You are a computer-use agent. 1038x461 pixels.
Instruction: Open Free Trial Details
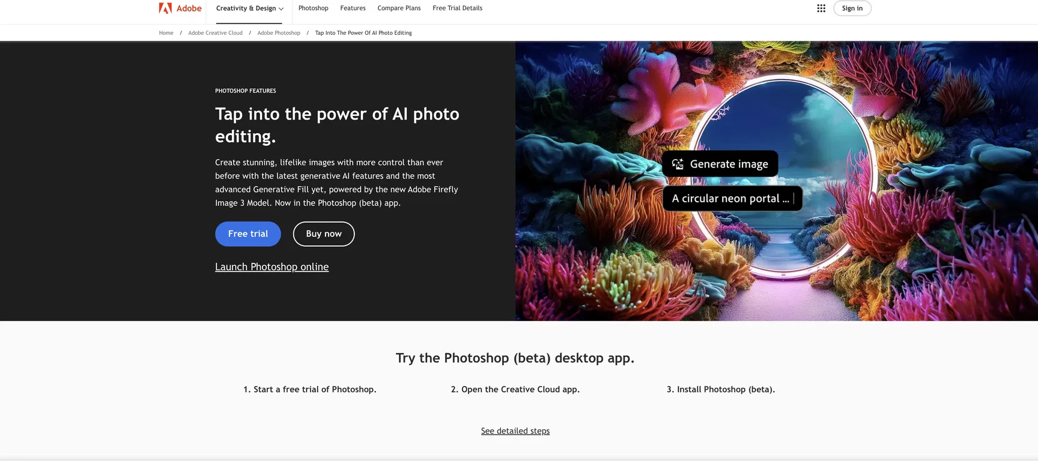pyautogui.click(x=457, y=8)
